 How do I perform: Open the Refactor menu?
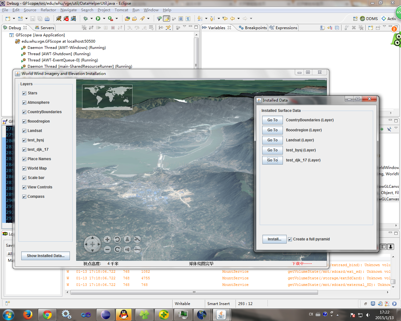[x=48, y=10]
